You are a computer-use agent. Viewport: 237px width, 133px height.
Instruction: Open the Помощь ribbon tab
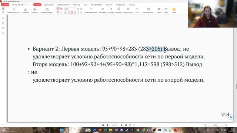tap(132, 5)
